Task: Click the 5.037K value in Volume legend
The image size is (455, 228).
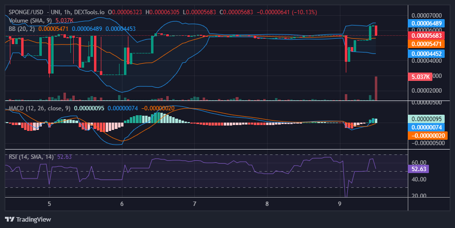Action: coord(64,21)
